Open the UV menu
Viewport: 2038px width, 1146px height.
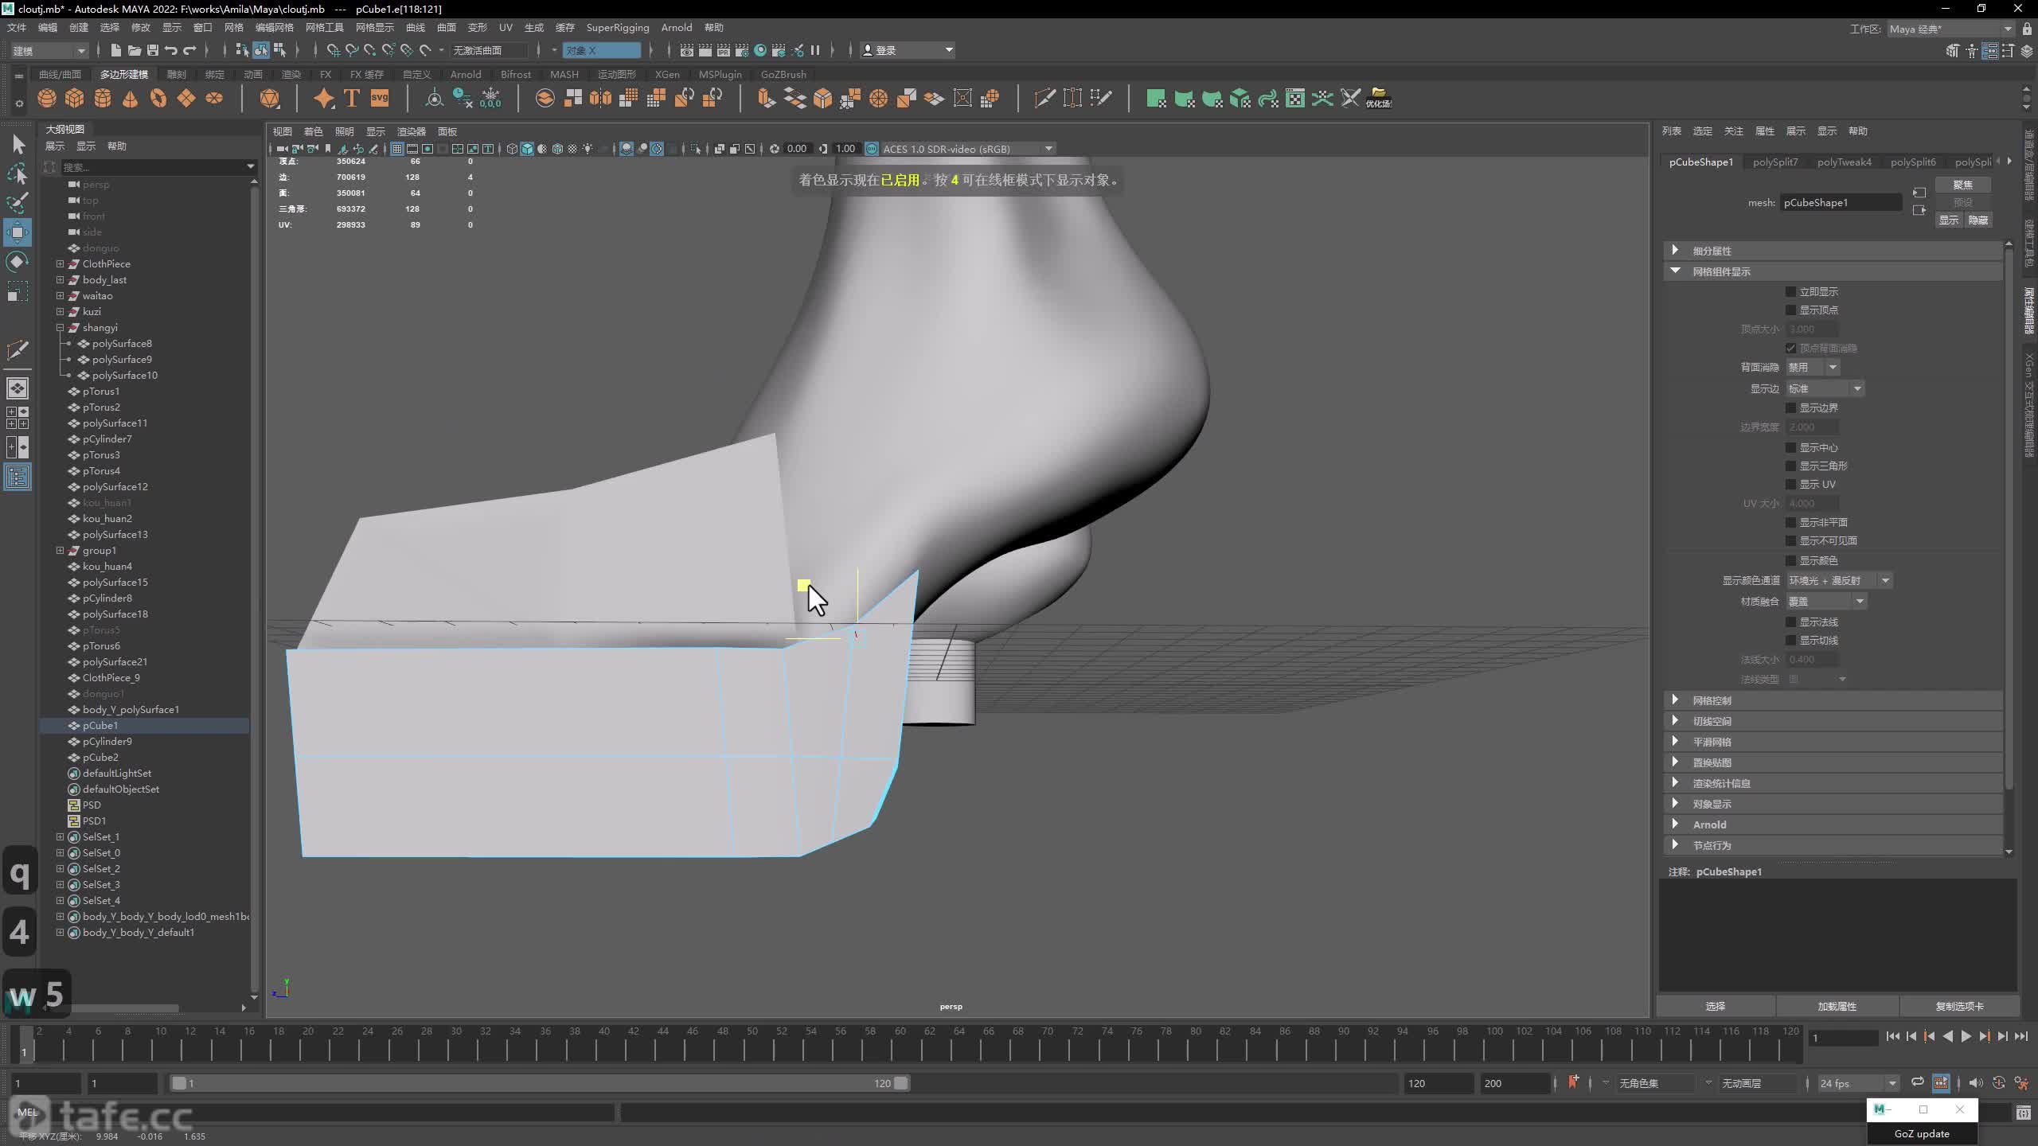(x=506, y=28)
